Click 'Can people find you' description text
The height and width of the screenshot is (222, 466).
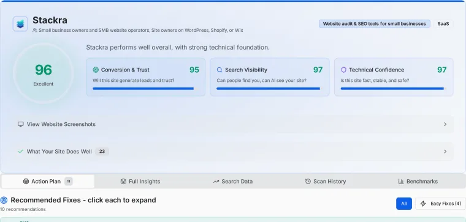coord(262,80)
